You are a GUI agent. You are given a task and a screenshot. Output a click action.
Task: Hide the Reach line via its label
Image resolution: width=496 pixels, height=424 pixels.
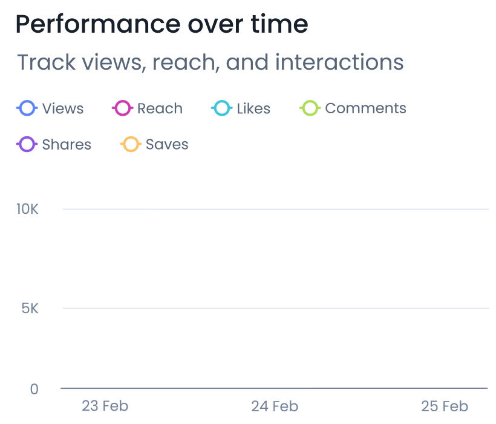(160, 108)
